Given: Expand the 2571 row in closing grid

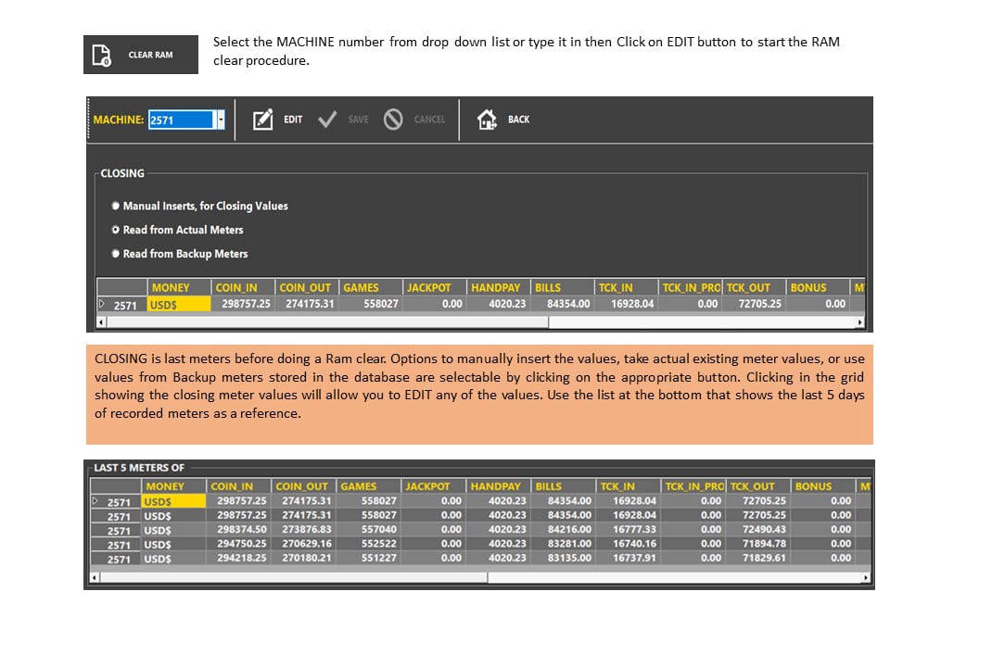Looking at the screenshot, I should (102, 304).
